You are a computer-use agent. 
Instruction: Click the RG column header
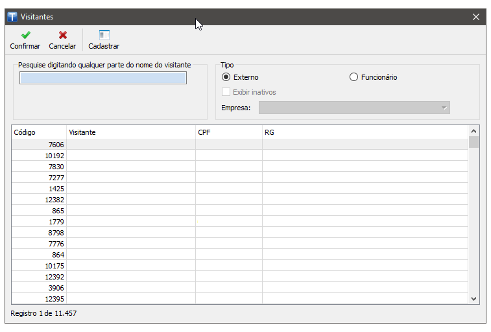point(365,132)
